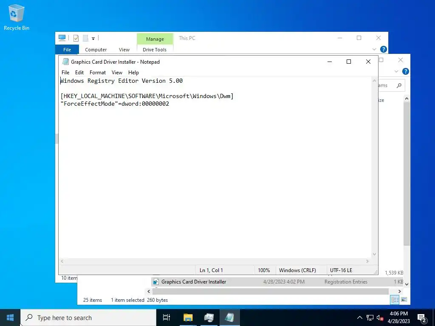Expand the ribbon chevron in This PC window
This screenshot has height=326, width=435.
[x=374, y=49]
